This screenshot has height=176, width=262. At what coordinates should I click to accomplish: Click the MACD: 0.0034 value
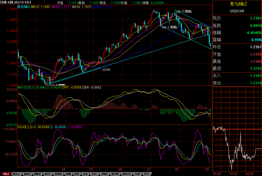pyautogui.click(x=51, y=87)
